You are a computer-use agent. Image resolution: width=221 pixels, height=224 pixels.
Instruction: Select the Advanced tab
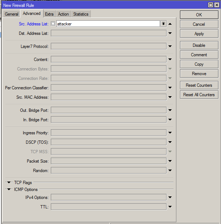(32, 13)
